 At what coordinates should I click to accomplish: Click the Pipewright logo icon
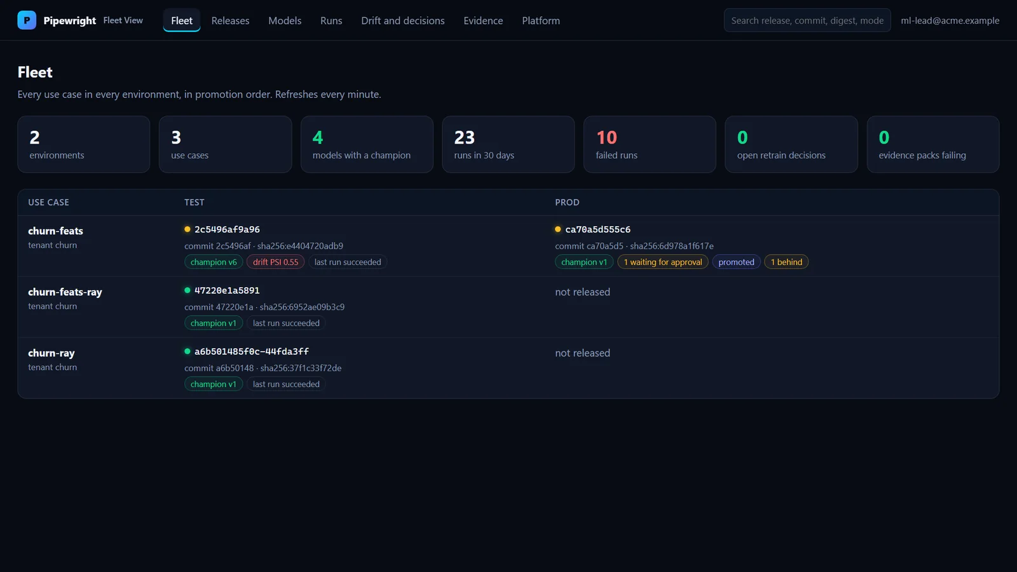(x=27, y=20)
